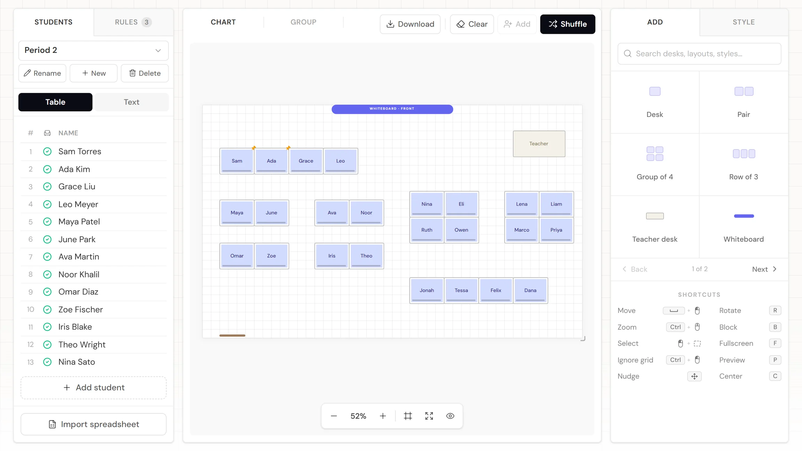Click the Zoe Fischer row in list
This screenshot has height=451, width=802.
(x=94, y=309)
